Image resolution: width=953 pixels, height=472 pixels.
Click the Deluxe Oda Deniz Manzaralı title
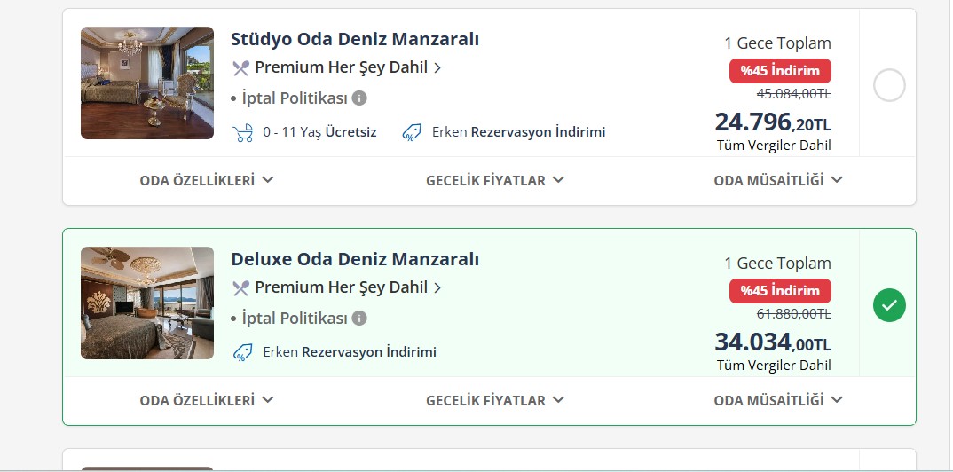pyautogui.click(x=355, y=259)
